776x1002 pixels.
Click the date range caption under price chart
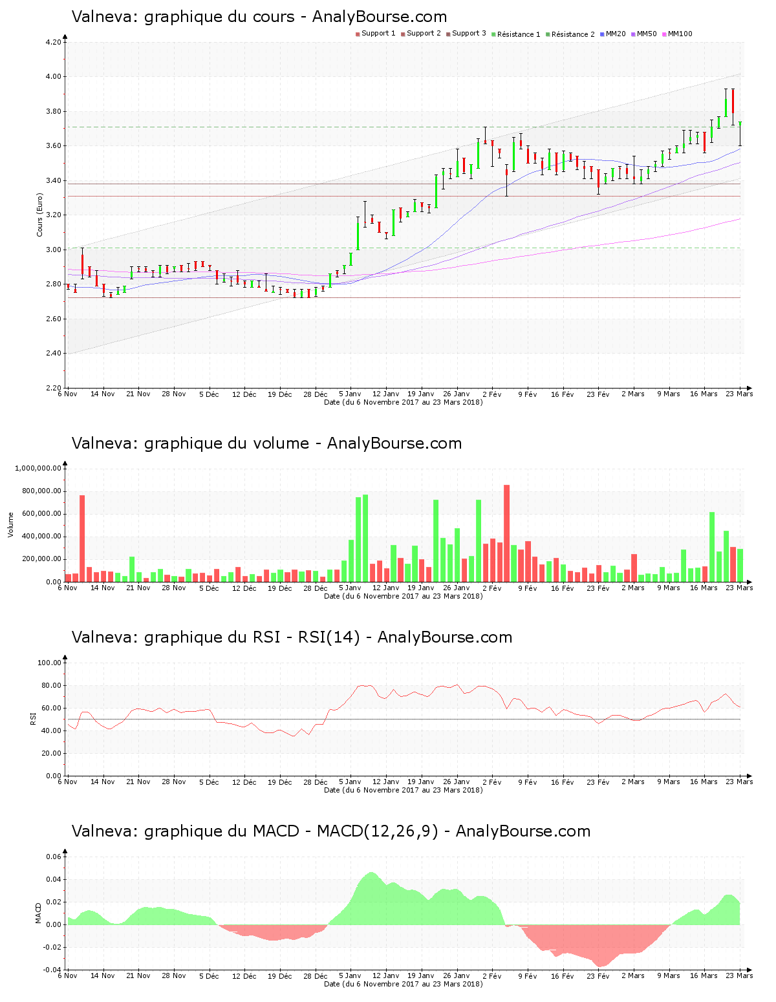coord(403,401)
